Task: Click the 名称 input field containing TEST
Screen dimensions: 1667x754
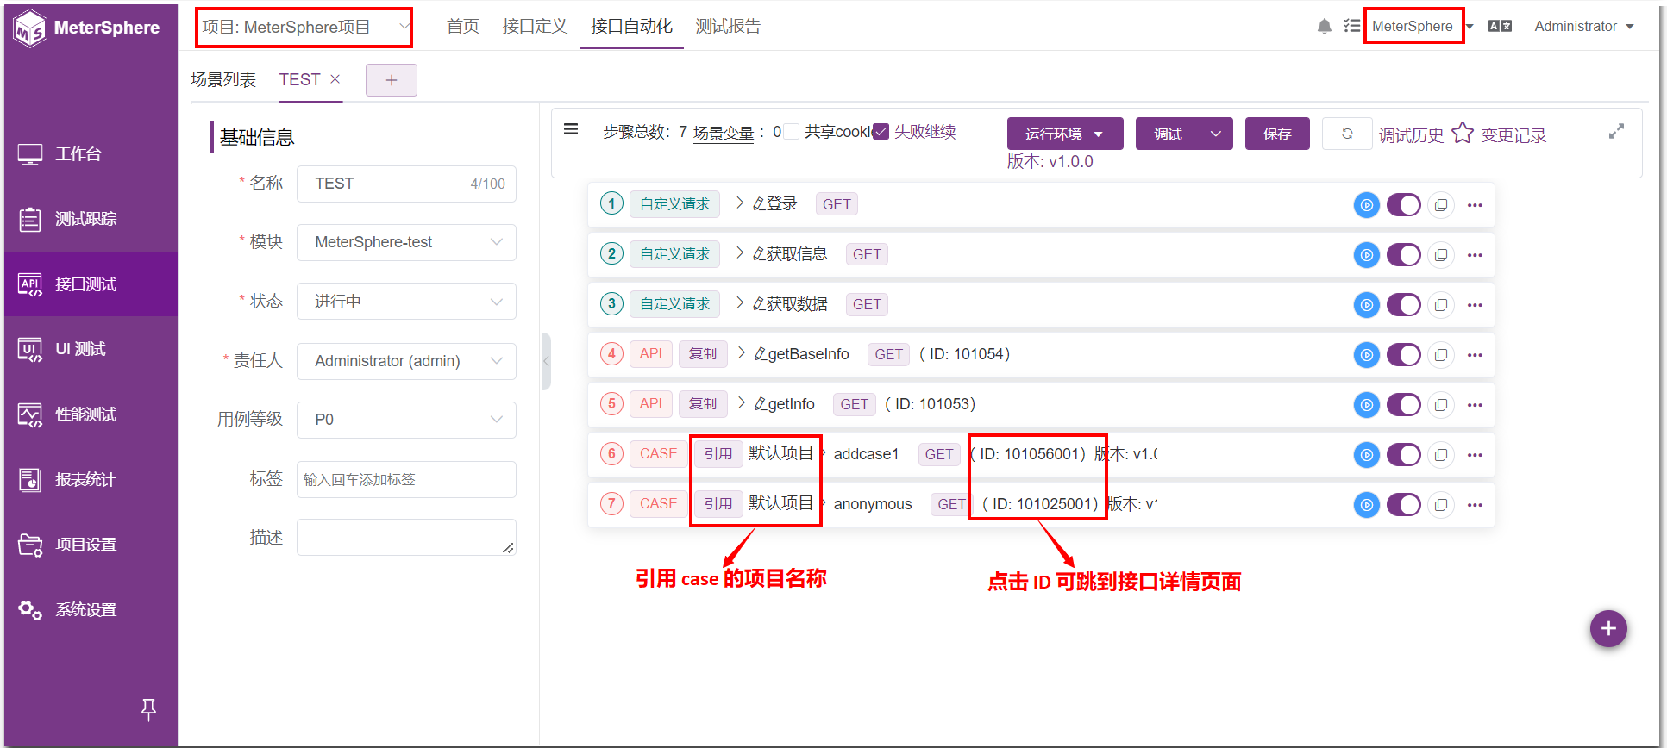Action: pyautogui.click(x=406, y=184)
